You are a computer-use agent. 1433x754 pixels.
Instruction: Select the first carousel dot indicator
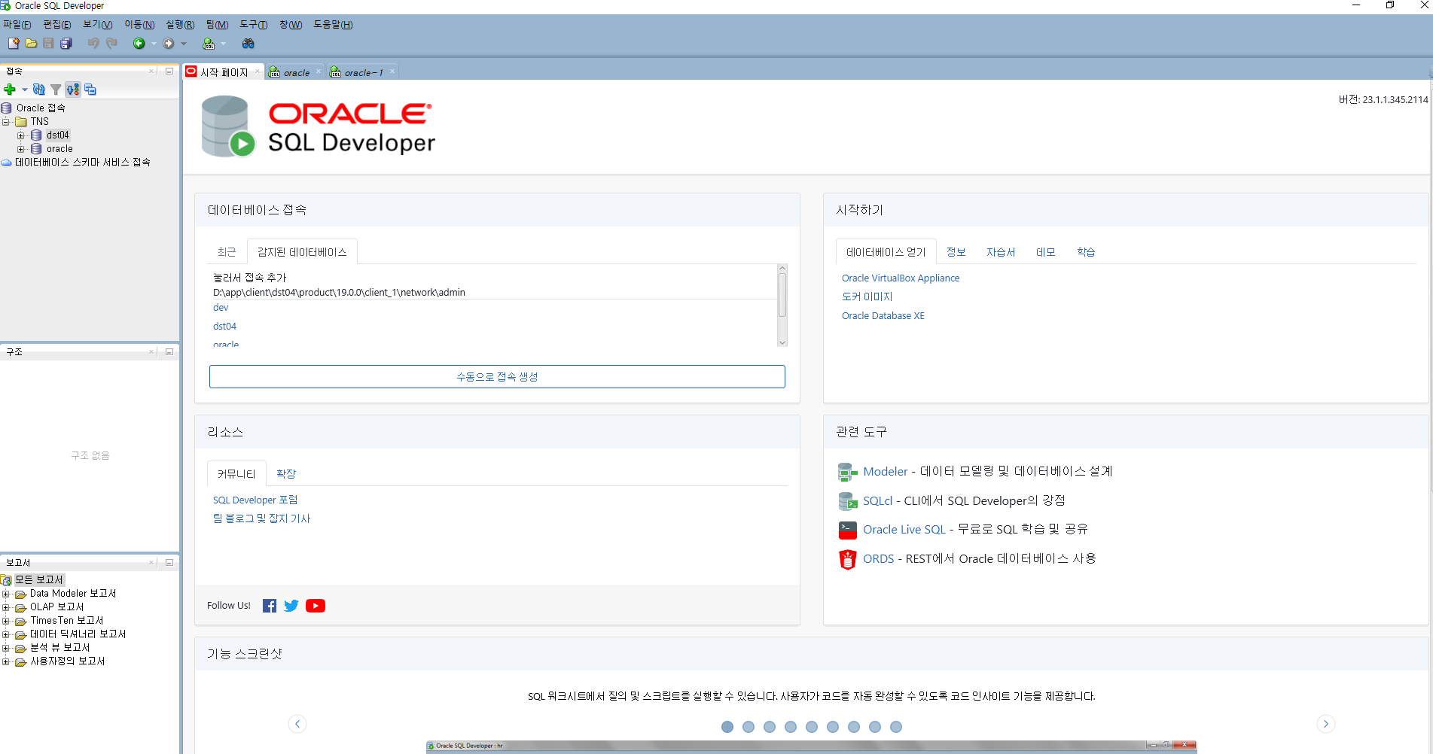click(x=727, y=727)
